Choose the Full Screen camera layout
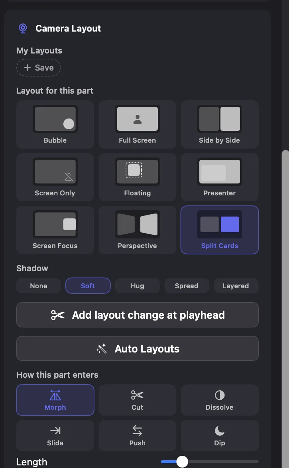Viewport: 289px width, 468px height. click(137, 124)
